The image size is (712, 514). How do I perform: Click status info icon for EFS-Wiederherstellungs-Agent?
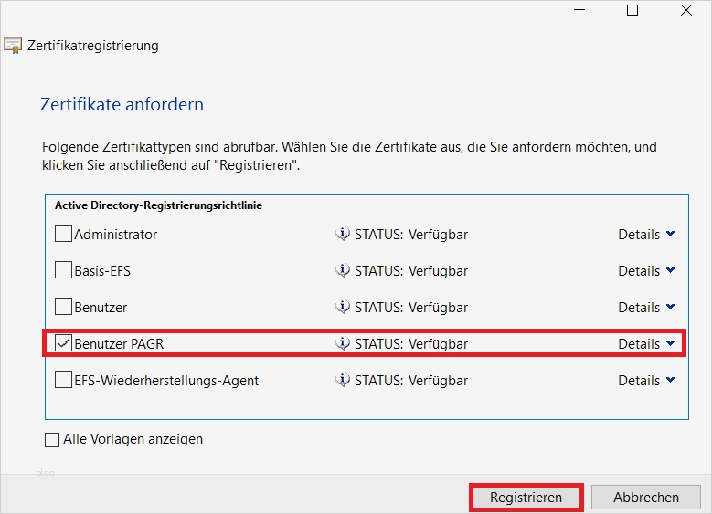pyautogui.click(x=343, y=381)
